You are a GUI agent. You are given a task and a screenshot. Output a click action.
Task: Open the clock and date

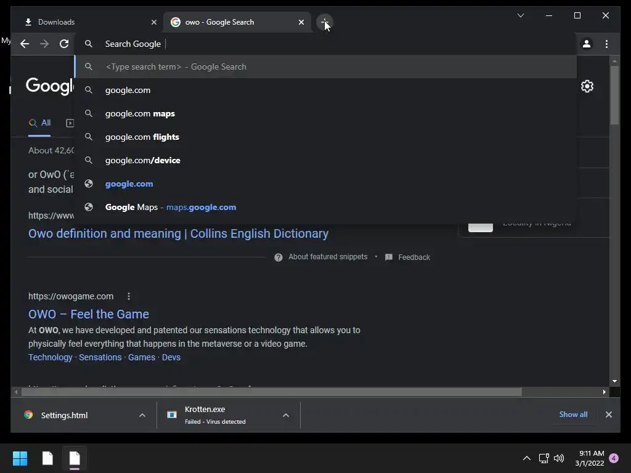click(590, 458)
